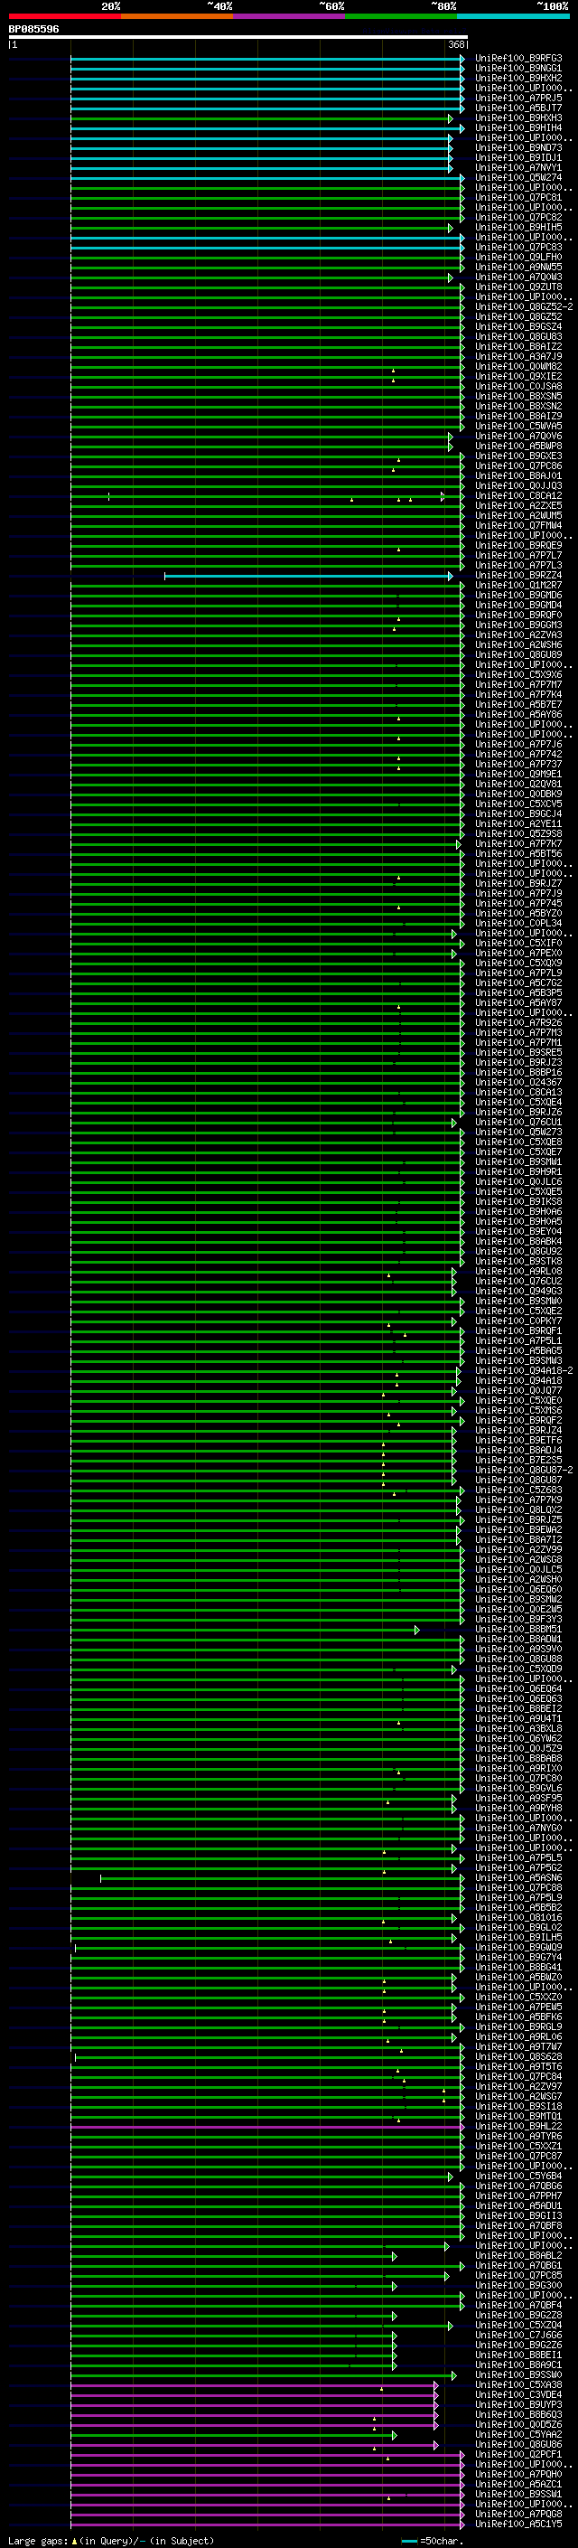The height and width of the screenshot is (2548, 578).
Task: Select the UniRef100_Q5W274 label
Action: [x=518, y=178]
